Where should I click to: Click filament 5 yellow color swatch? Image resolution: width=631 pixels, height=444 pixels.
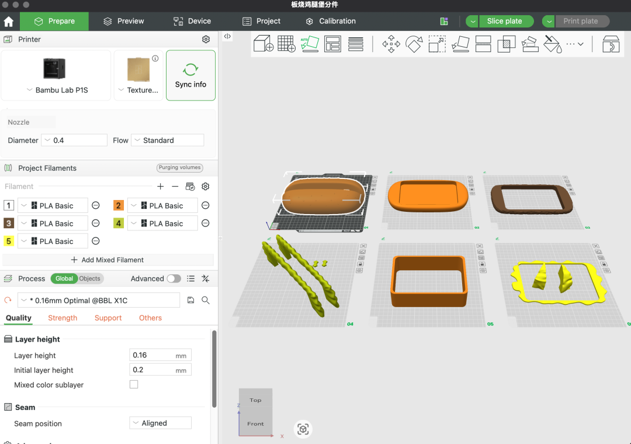pos(8,241)
